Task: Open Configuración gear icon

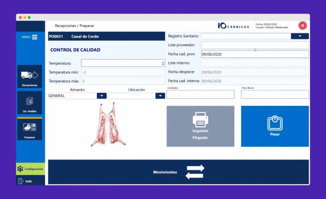Action: click(20, 169)
